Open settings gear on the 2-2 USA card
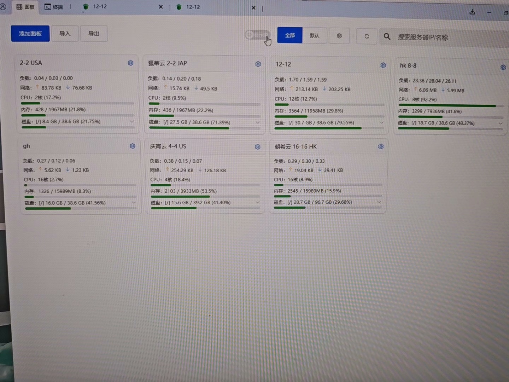509x382 pixels. tap(130, 63)
